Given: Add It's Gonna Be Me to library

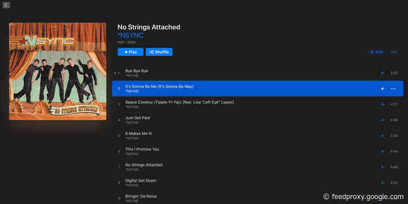Looking at the screenshot, I should (x=382, y=89).
